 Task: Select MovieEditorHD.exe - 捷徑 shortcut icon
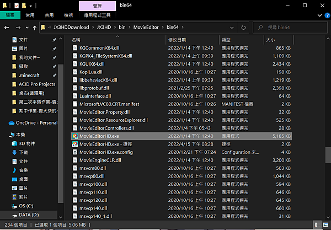coord(75,144)
